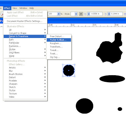The width and height of the screenshot is (126, 132).
Task: Open the View menu
Action: (x=15, y=8)
